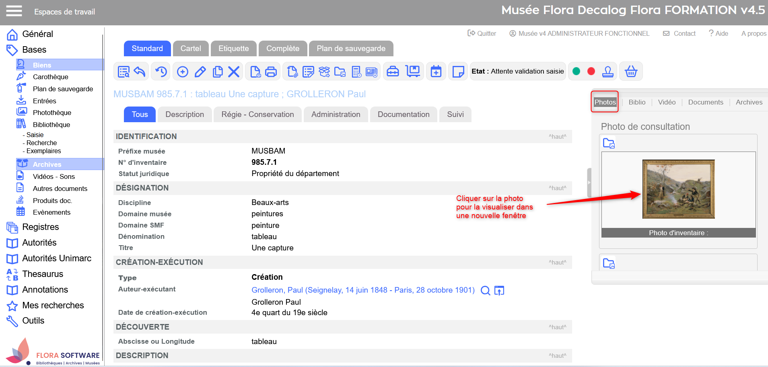Open the Grolleron, Paul author link

(363, 290)
